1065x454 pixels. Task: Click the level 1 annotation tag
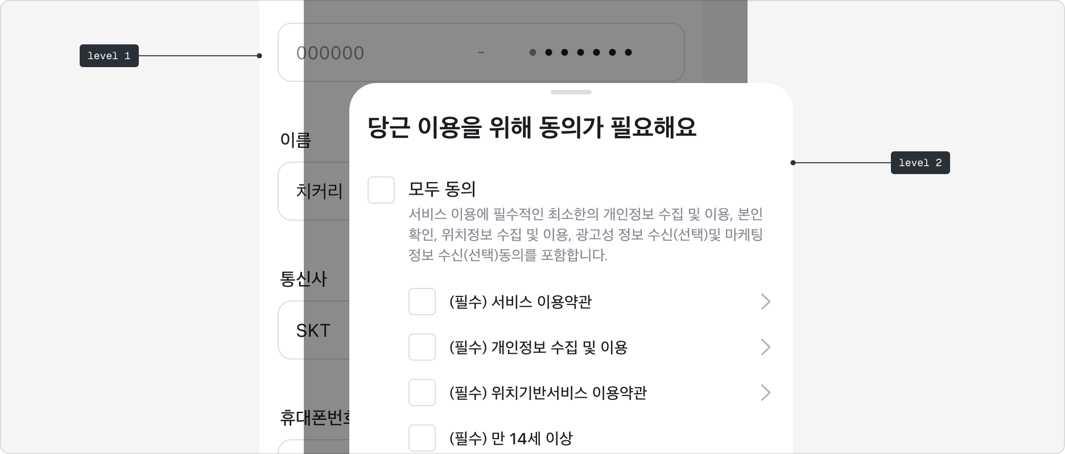coord(109,56)
